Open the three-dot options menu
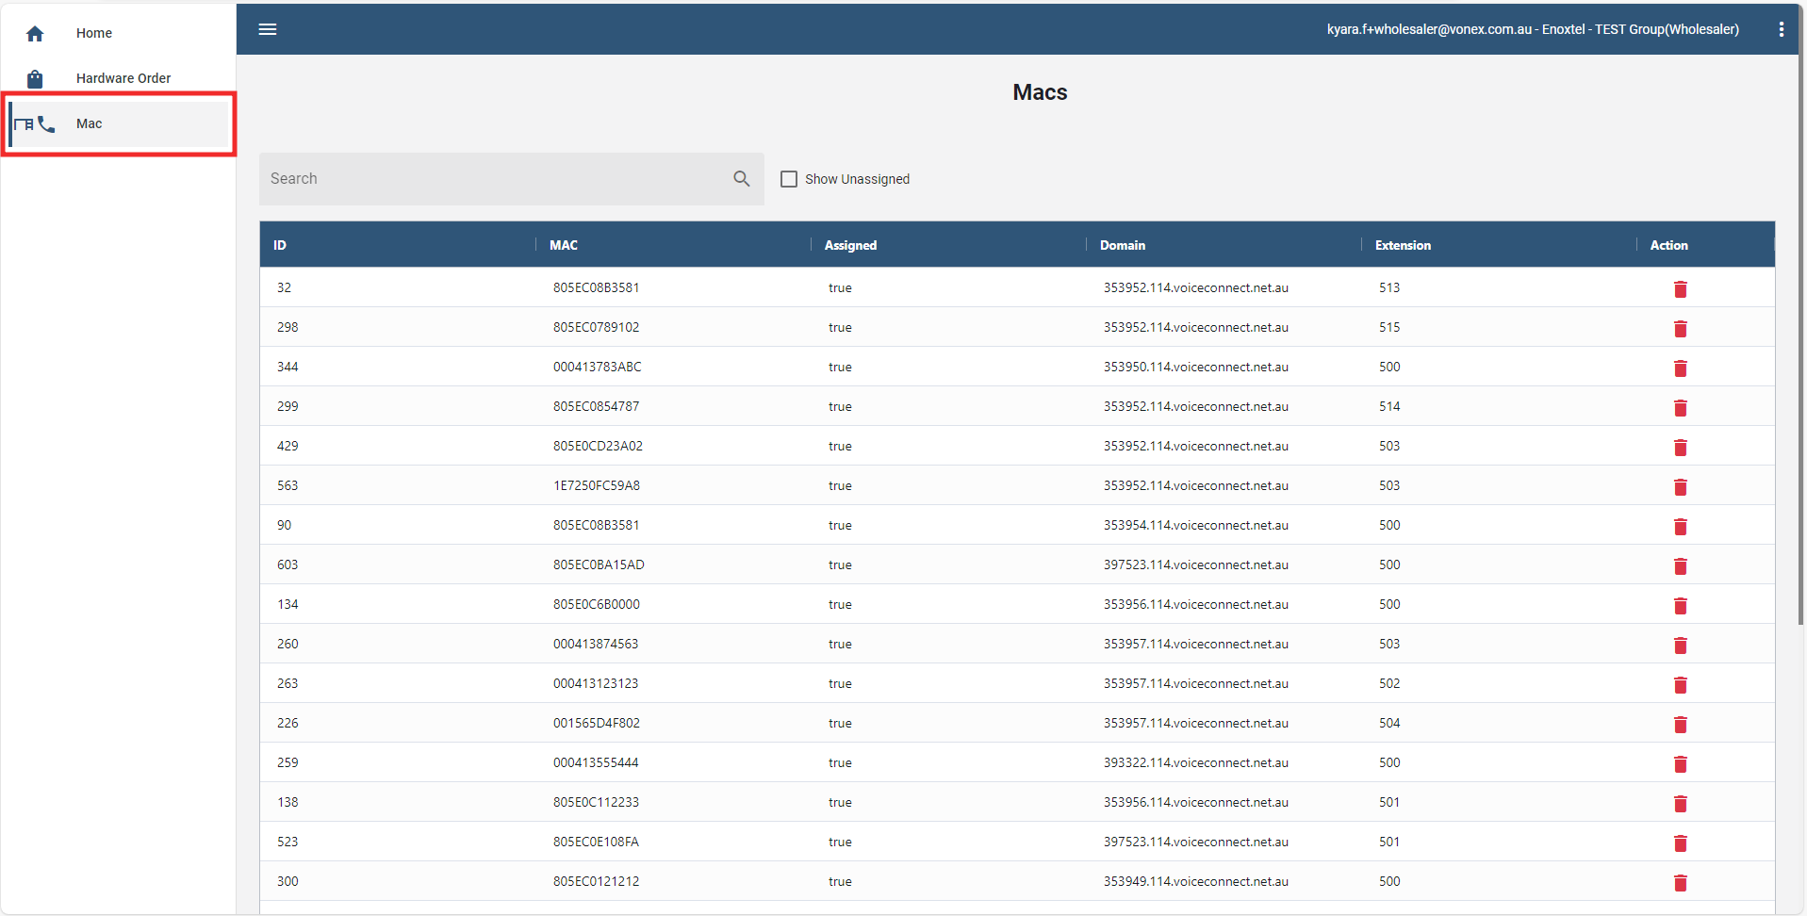 [1781, 29]
